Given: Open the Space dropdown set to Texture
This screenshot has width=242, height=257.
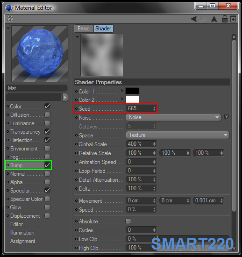Looking at the screenshot, I should (178, 135).
